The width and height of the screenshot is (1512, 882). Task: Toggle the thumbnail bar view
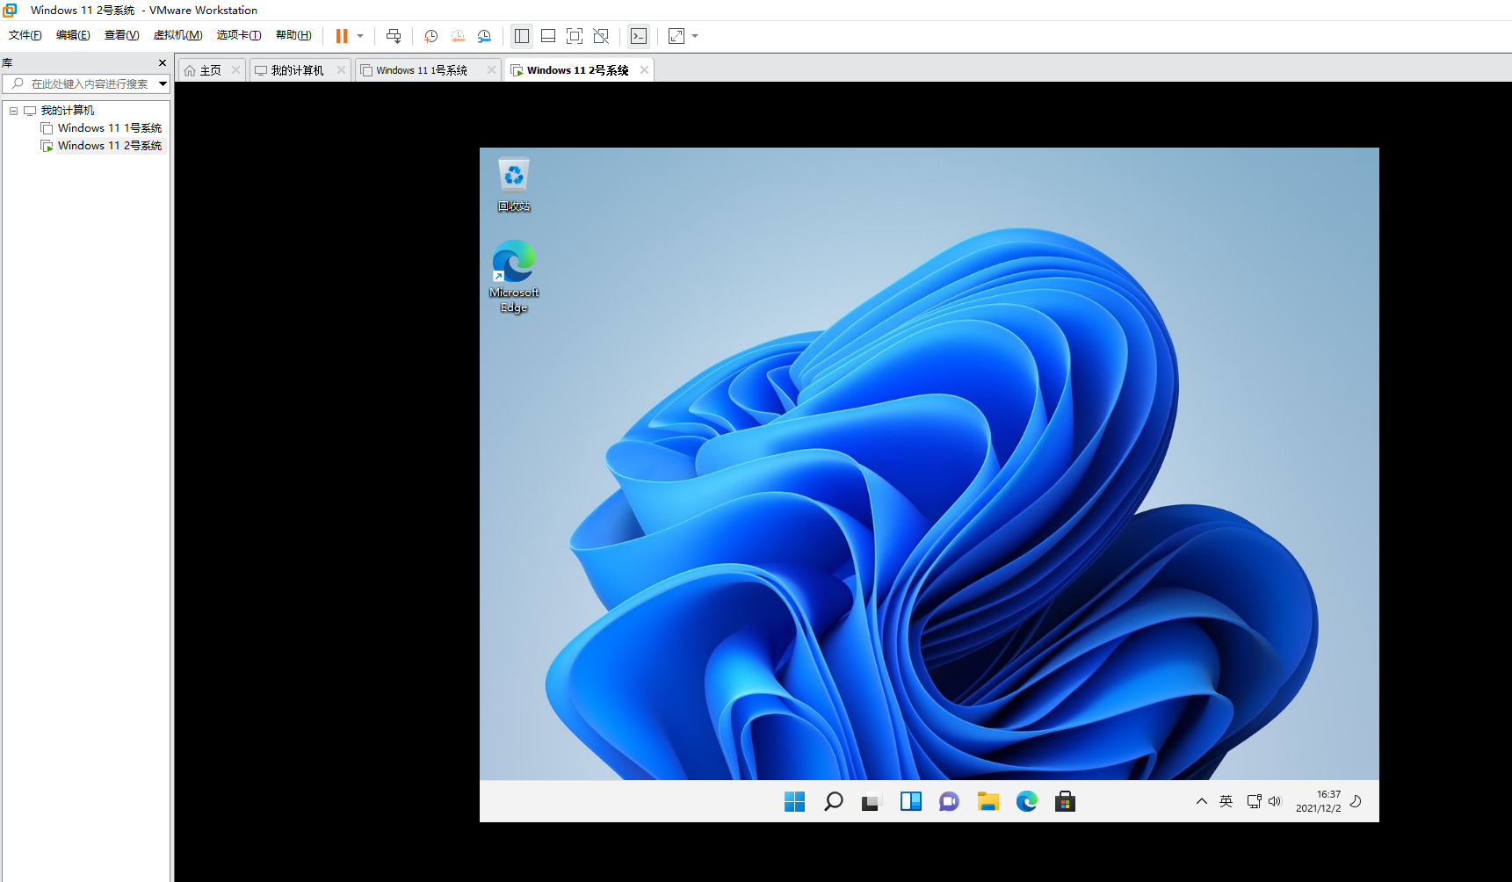point(548,36)
